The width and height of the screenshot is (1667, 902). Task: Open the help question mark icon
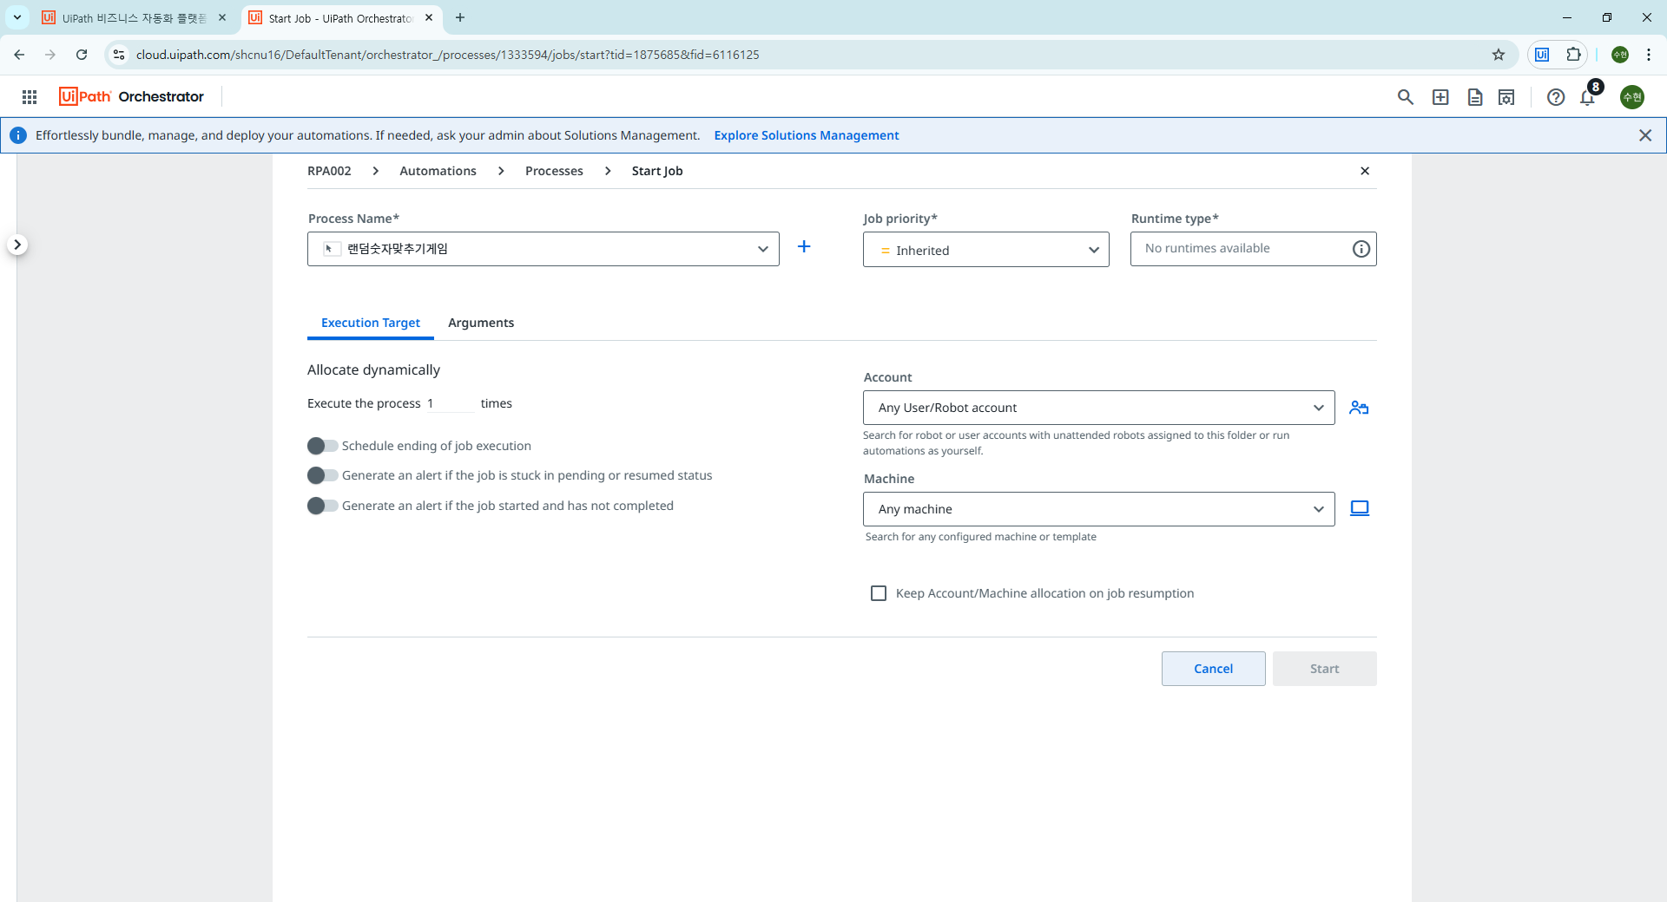(x=1555, y=97)
